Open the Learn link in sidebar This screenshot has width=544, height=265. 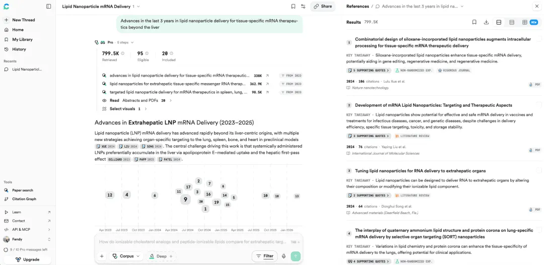pos(27,212)
